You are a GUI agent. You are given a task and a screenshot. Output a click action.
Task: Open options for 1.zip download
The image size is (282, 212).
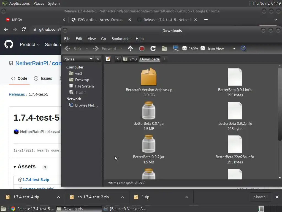pyautogui.click(x=187, y=197)
